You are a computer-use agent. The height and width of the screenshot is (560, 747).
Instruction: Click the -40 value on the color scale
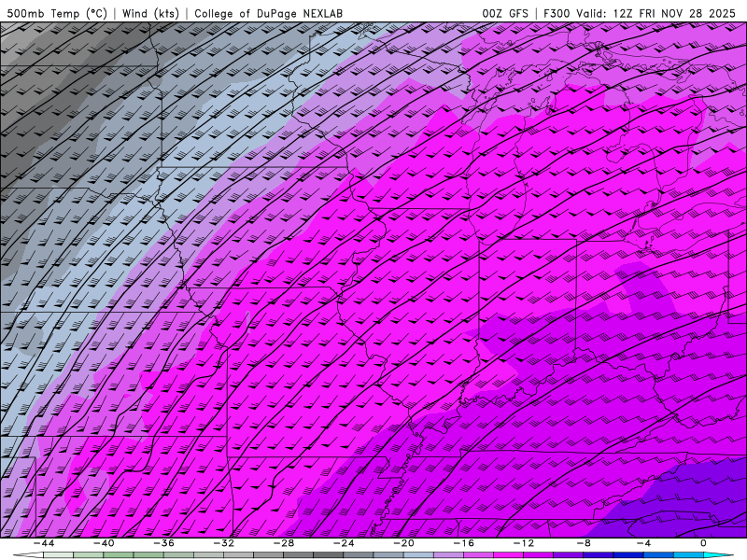(x=104, y=543)
